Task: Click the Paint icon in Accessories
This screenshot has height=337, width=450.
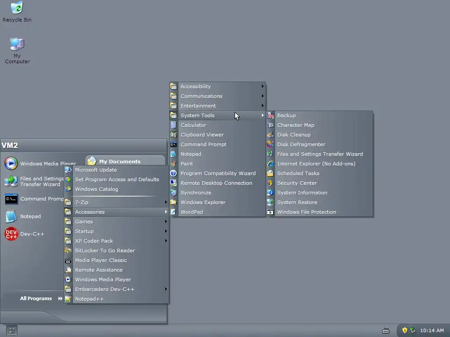Action: [x=173, y=164]
